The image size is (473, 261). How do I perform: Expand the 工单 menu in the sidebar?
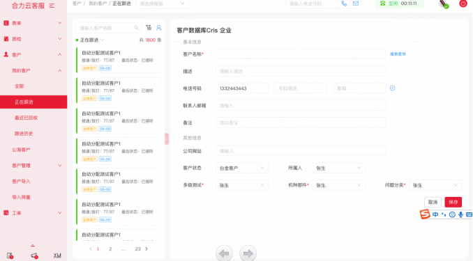(33, 213)
